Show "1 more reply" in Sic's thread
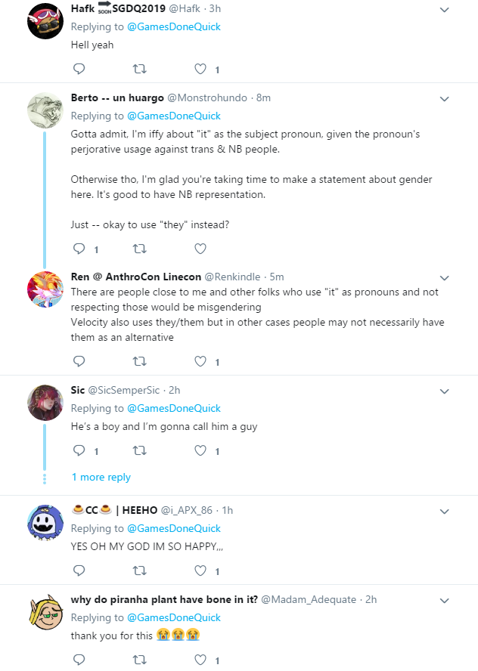The height and width of the screenshot is (671, 478). [101, 477]
